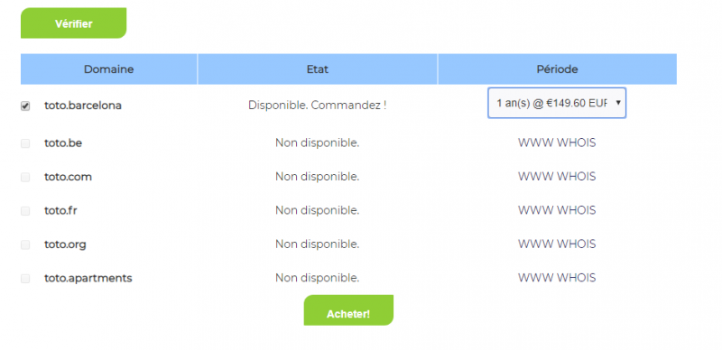Click the Etat column header
The width and height of the screenshot is (722, 350).
click(318, 69)
